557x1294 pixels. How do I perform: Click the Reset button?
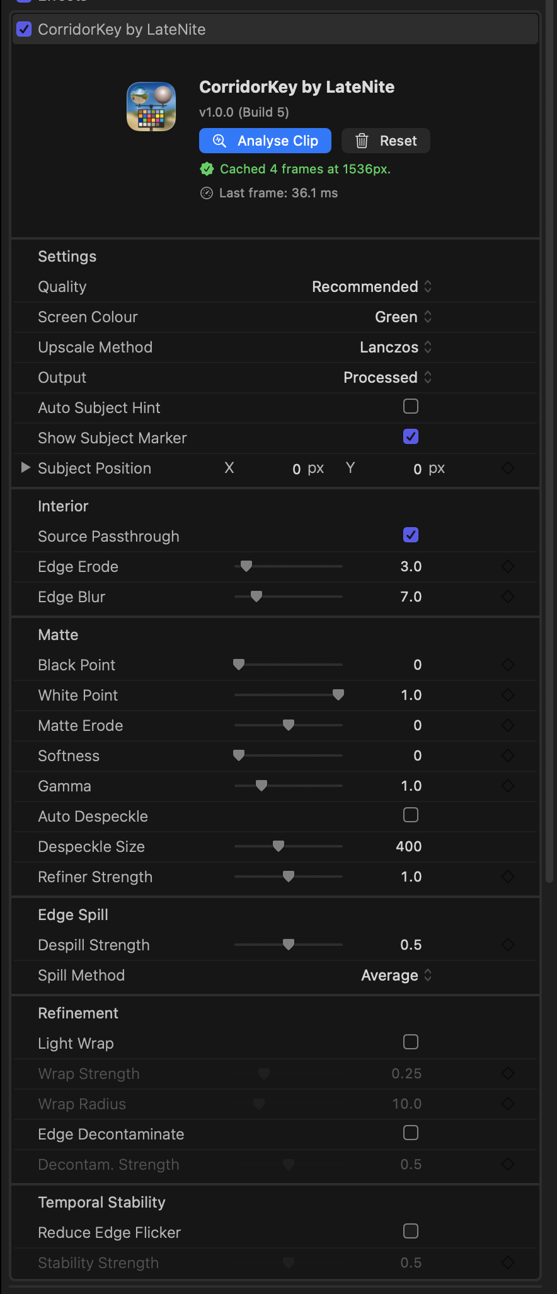(x=386, y=141)
